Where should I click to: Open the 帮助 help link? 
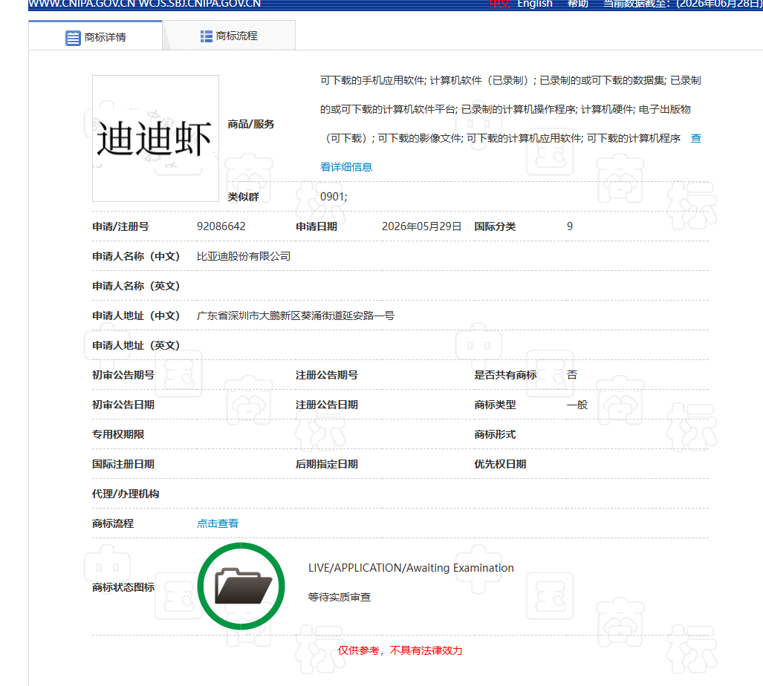(578, 4)
